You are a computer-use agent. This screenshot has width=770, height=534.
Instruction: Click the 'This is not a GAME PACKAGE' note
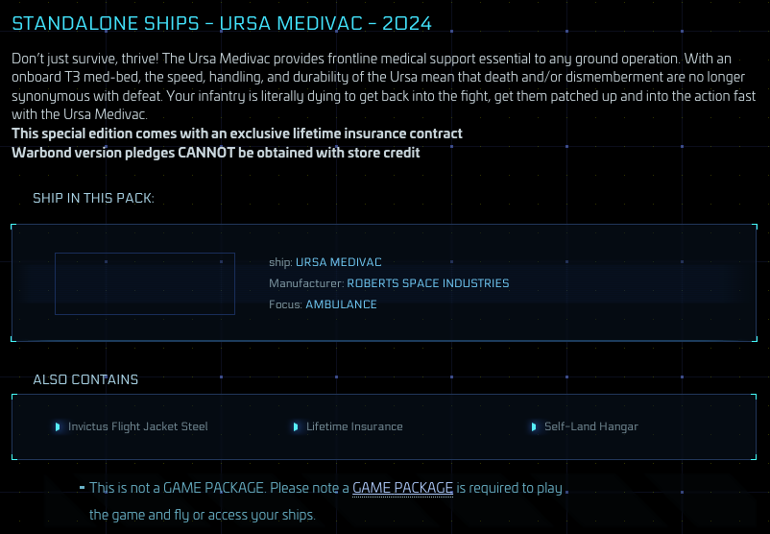[x=325, y=501]
